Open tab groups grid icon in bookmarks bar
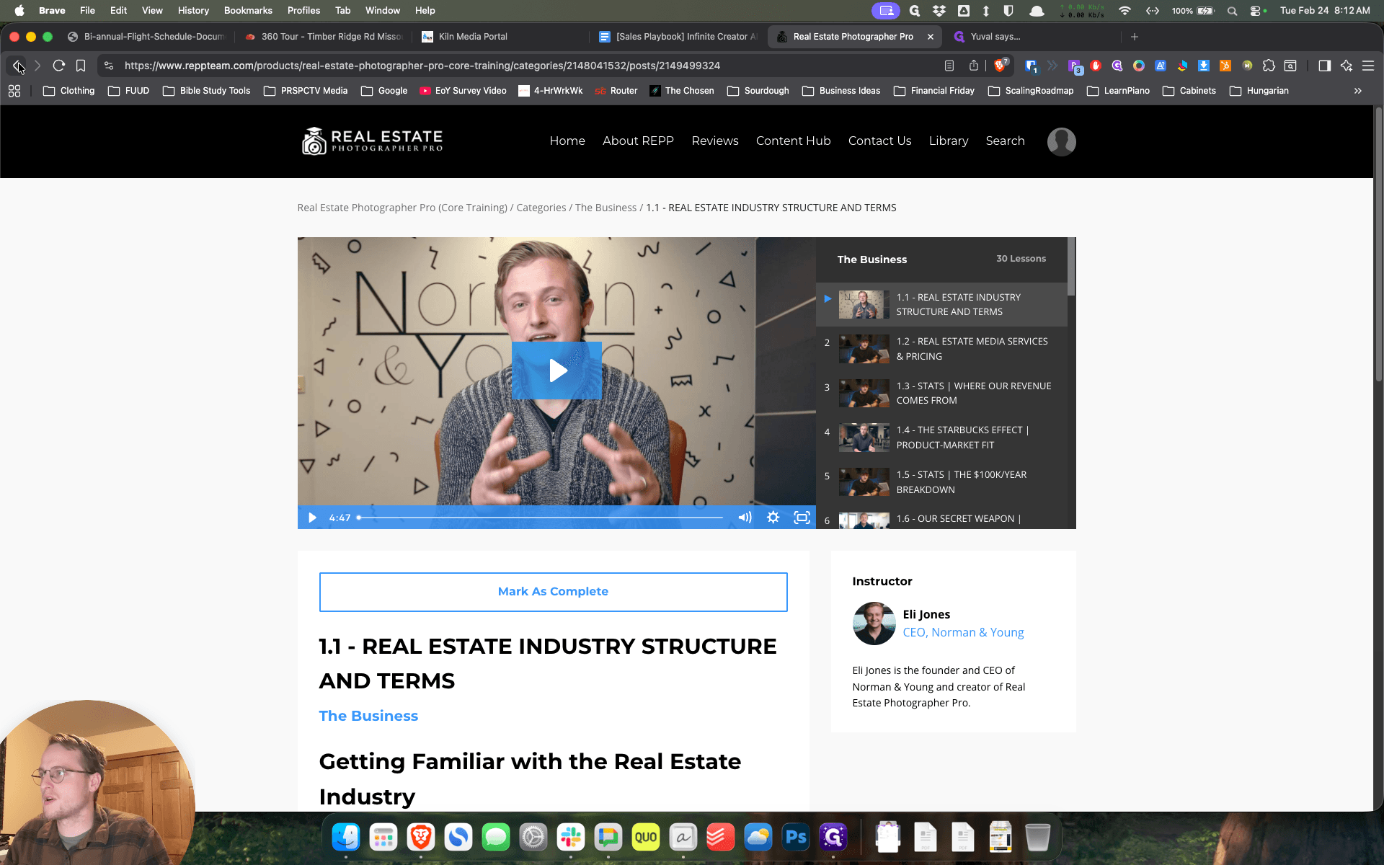 14,91
